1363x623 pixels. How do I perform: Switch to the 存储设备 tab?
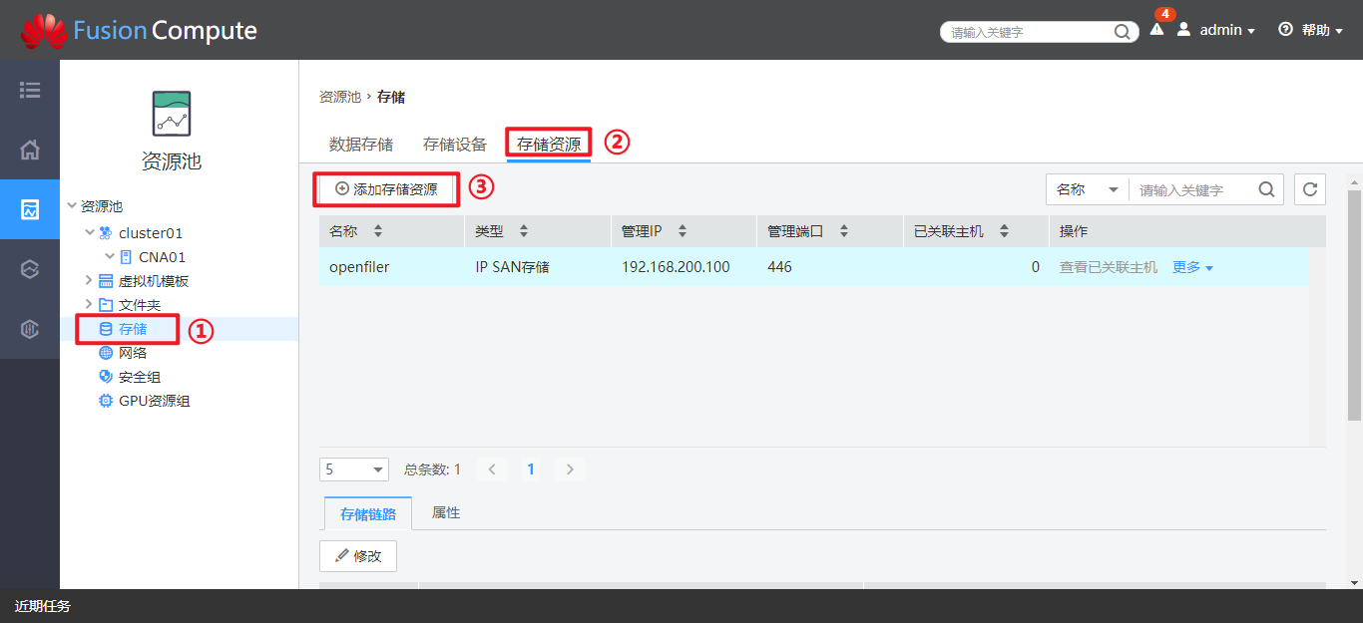pyautogui.click(x=455, y=145)
